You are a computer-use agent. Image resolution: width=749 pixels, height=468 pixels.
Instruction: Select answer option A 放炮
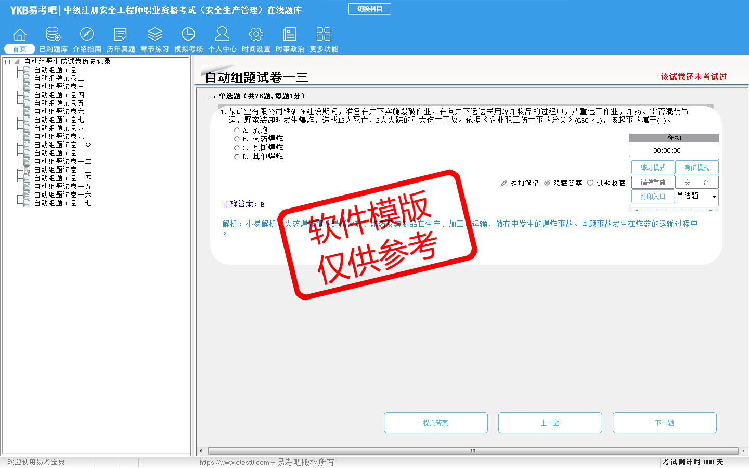pyautogui.click(x=237, y=131)
